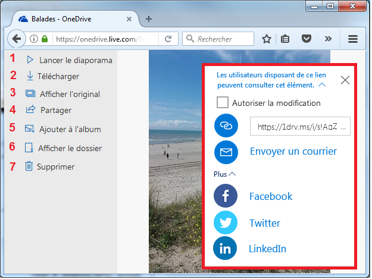Open a new tab with plus button

click(149, 19)
